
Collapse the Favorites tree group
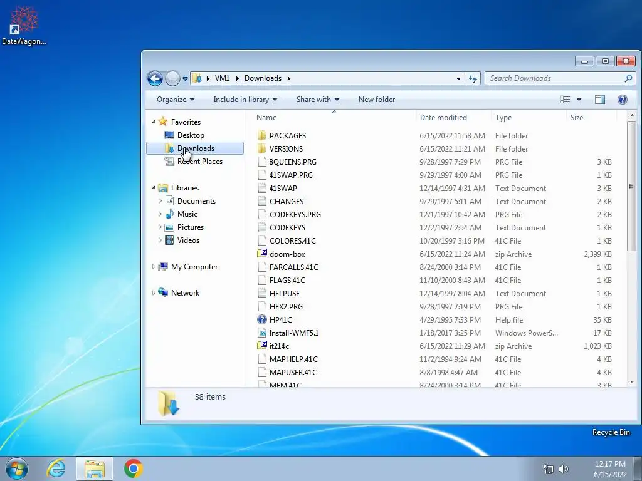154,122
